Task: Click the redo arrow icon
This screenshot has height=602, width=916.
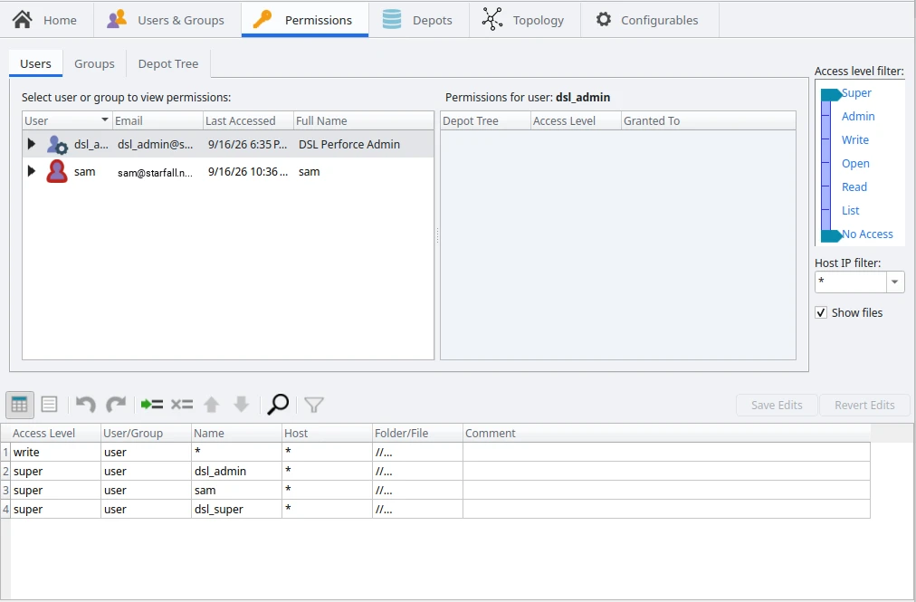Action: (116, 405)
